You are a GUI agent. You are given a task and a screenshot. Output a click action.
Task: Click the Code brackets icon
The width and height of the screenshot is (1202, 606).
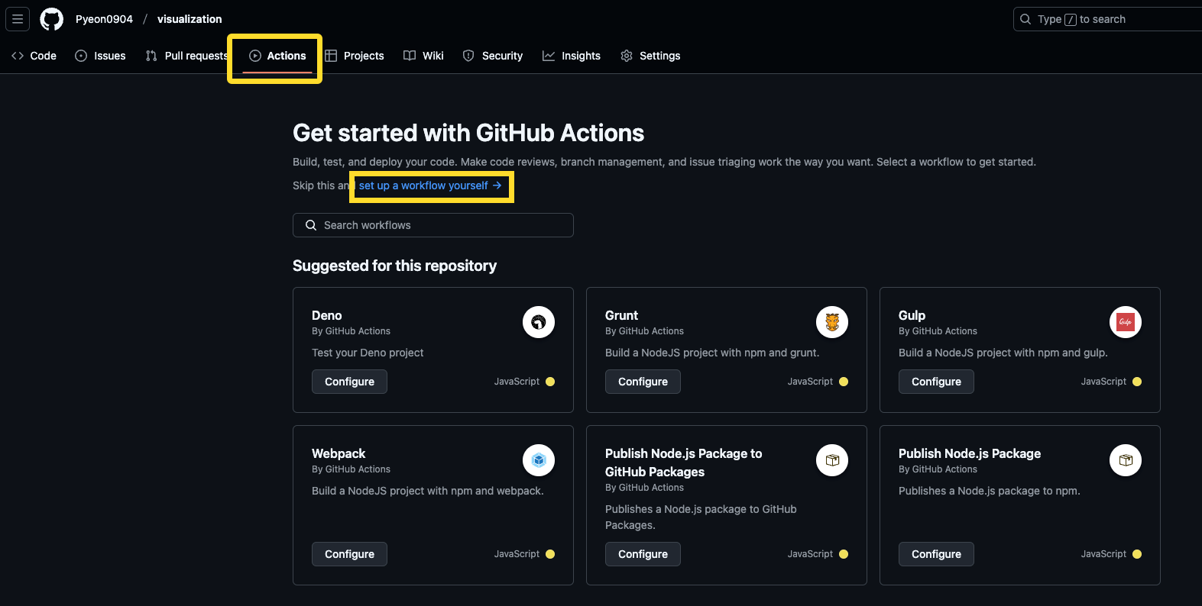pos(18,56)
